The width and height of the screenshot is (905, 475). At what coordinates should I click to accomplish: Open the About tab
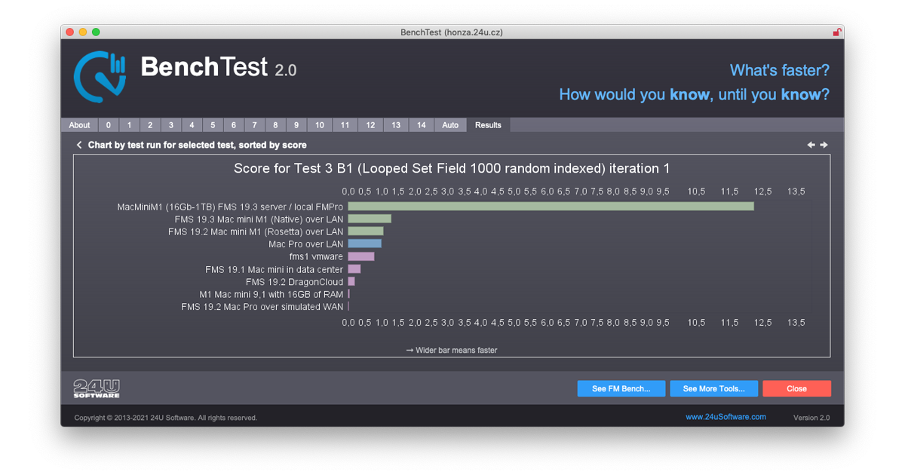(79, 125)
